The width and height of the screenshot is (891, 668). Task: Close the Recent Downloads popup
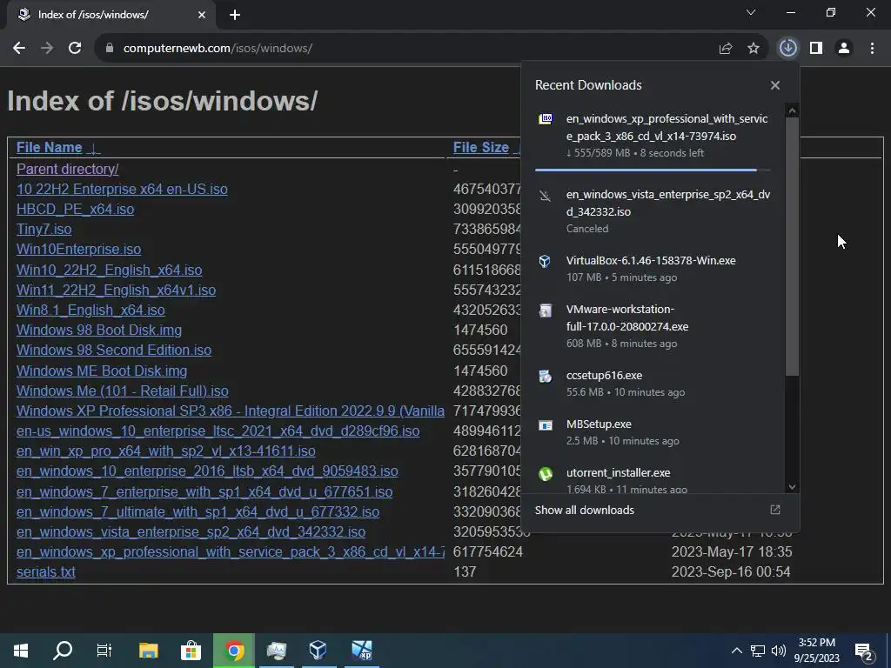coord(775,85)
